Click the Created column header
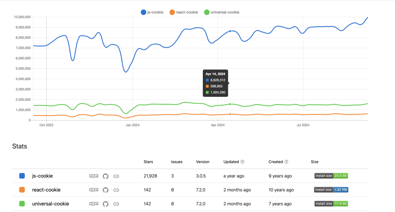395x212 pixels. tap(276, 162)
